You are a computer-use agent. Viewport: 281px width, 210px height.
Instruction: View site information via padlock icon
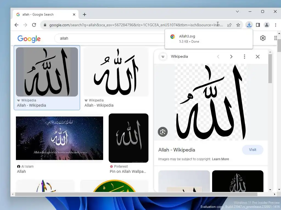pyautogui.click(x=45, y=25)
